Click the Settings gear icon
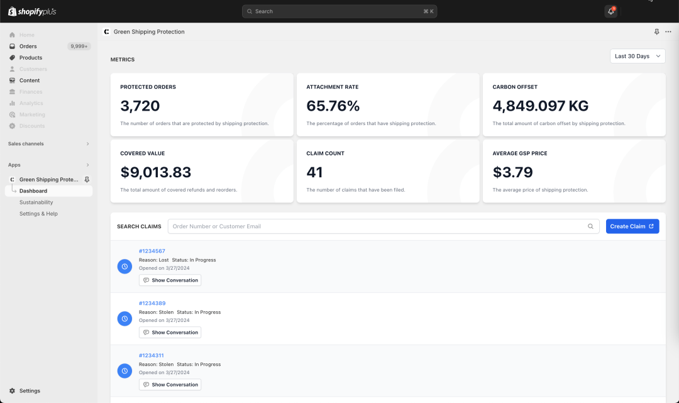This screenshot has width=679, height=403. tap(12, 391)
